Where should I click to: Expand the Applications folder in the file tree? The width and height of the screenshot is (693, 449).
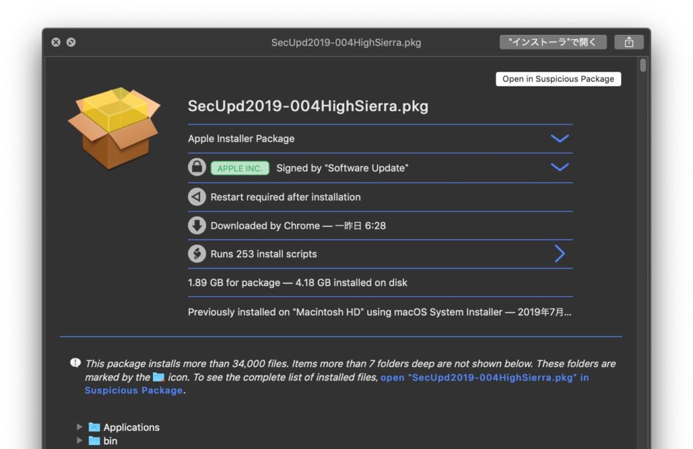pos(79,427)
